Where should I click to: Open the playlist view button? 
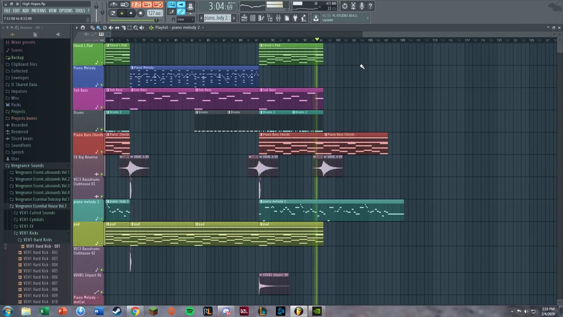pos(244,18)
